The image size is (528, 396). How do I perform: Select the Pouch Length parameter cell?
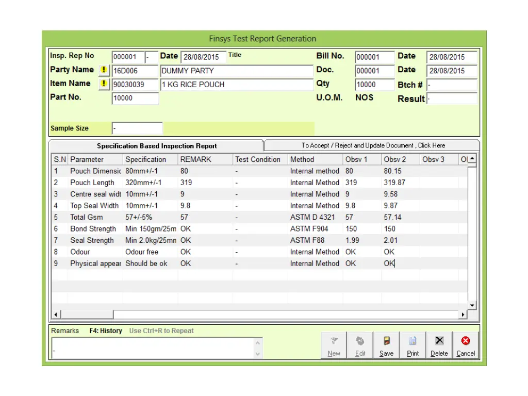[x=95, y=183]
